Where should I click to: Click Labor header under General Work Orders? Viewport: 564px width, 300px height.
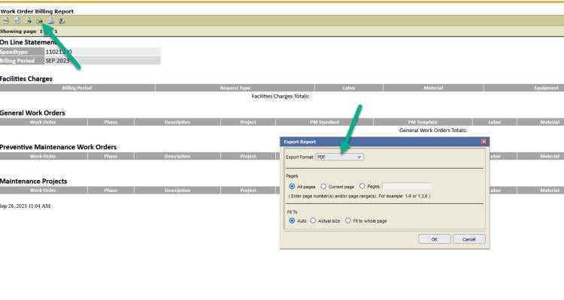coord(494,122)
